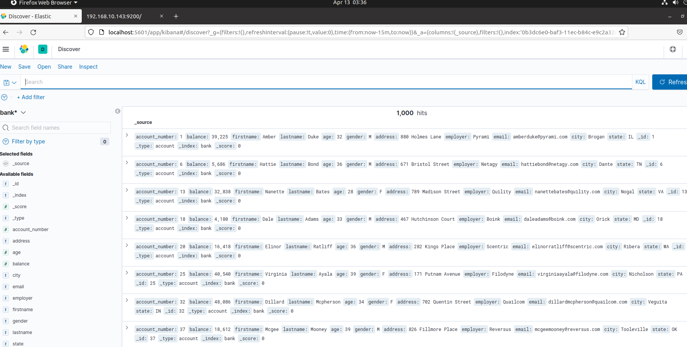Switch query language via KQL toggle
Screen dimensions: 687x347
click(640, 82)
